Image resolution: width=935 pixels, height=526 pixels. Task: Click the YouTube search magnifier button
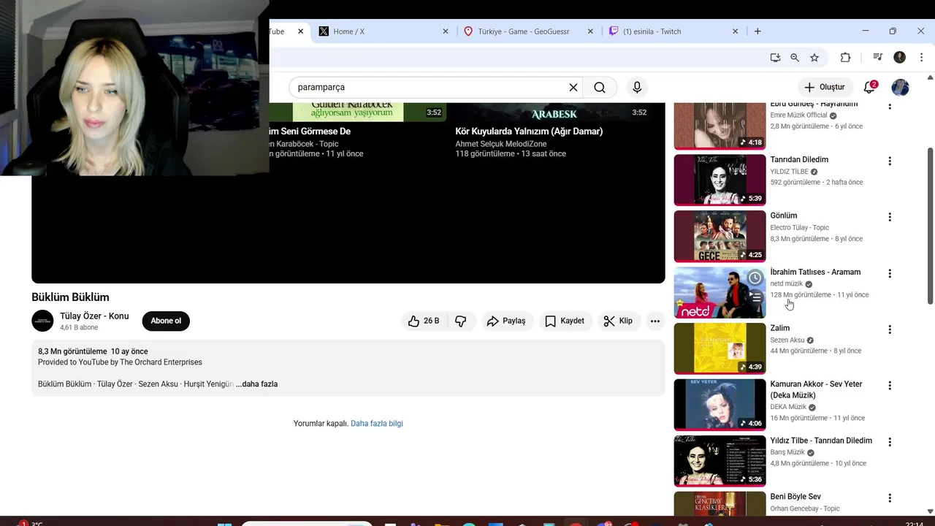(600, 88)
